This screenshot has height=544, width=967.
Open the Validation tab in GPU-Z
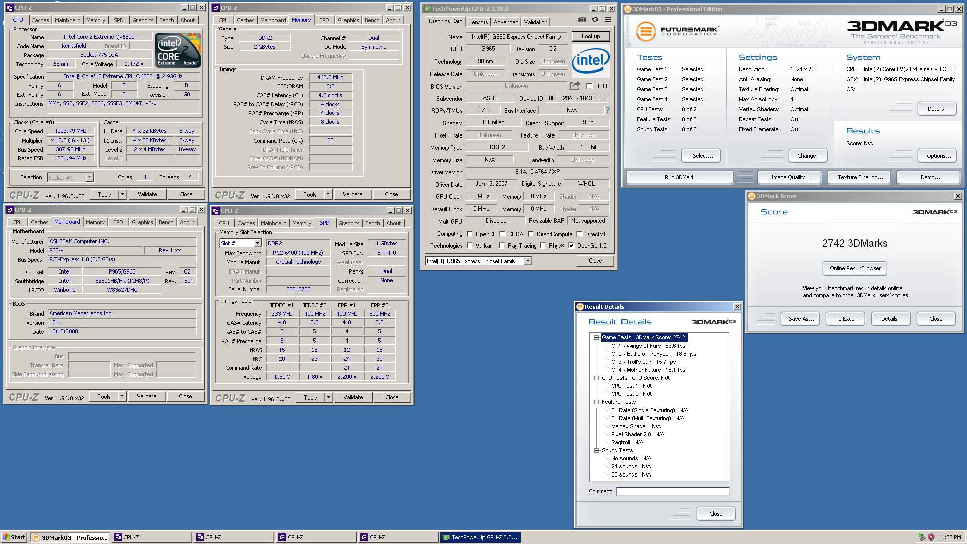[535, 22]
